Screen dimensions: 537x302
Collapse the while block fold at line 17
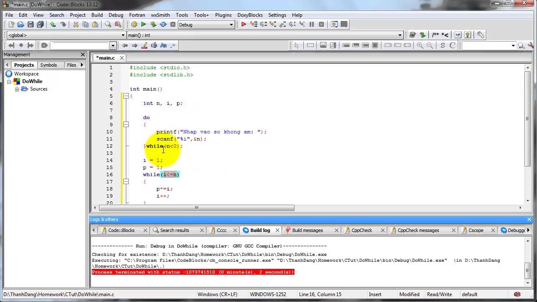(x=126, y=182)
